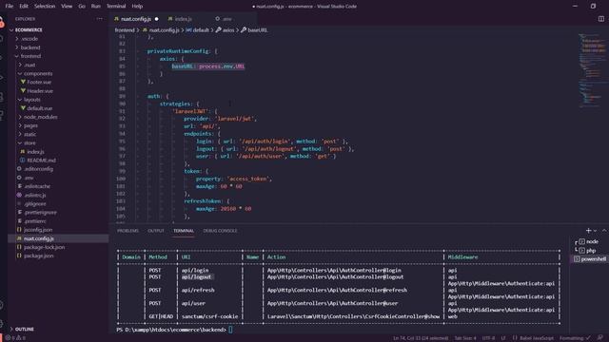
Task: Click Tab Size status item
Action: tap(465, 338)
